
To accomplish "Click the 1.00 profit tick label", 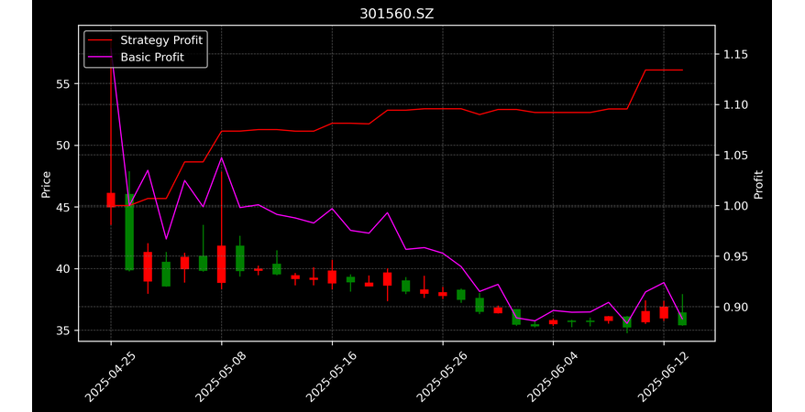I will (x=735, y=206).
